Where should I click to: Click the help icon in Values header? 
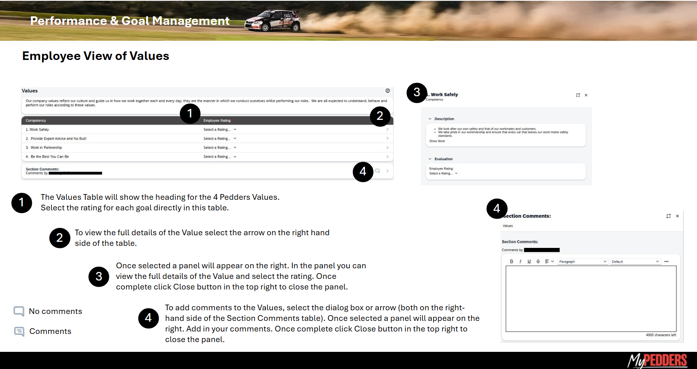tap(387, 91)
